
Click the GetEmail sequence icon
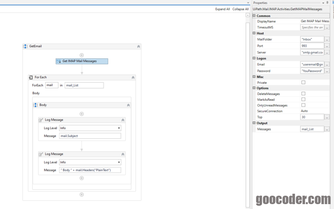click(x=25, y=46)
